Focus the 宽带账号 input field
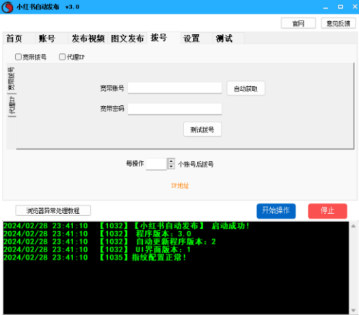The width and height of the screenshot is (359, 315). click(174, 88)
